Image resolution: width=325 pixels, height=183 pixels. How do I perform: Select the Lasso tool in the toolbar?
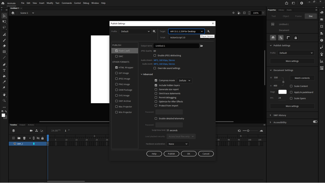point(4,27)
